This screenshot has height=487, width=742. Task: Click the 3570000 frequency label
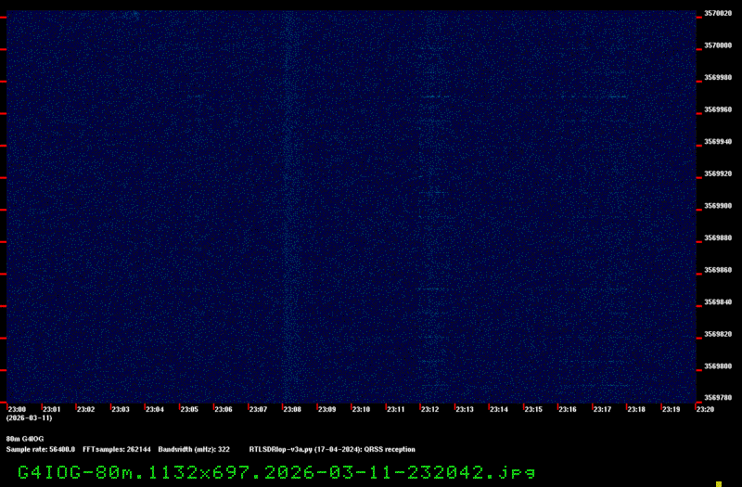click(718, 45)
